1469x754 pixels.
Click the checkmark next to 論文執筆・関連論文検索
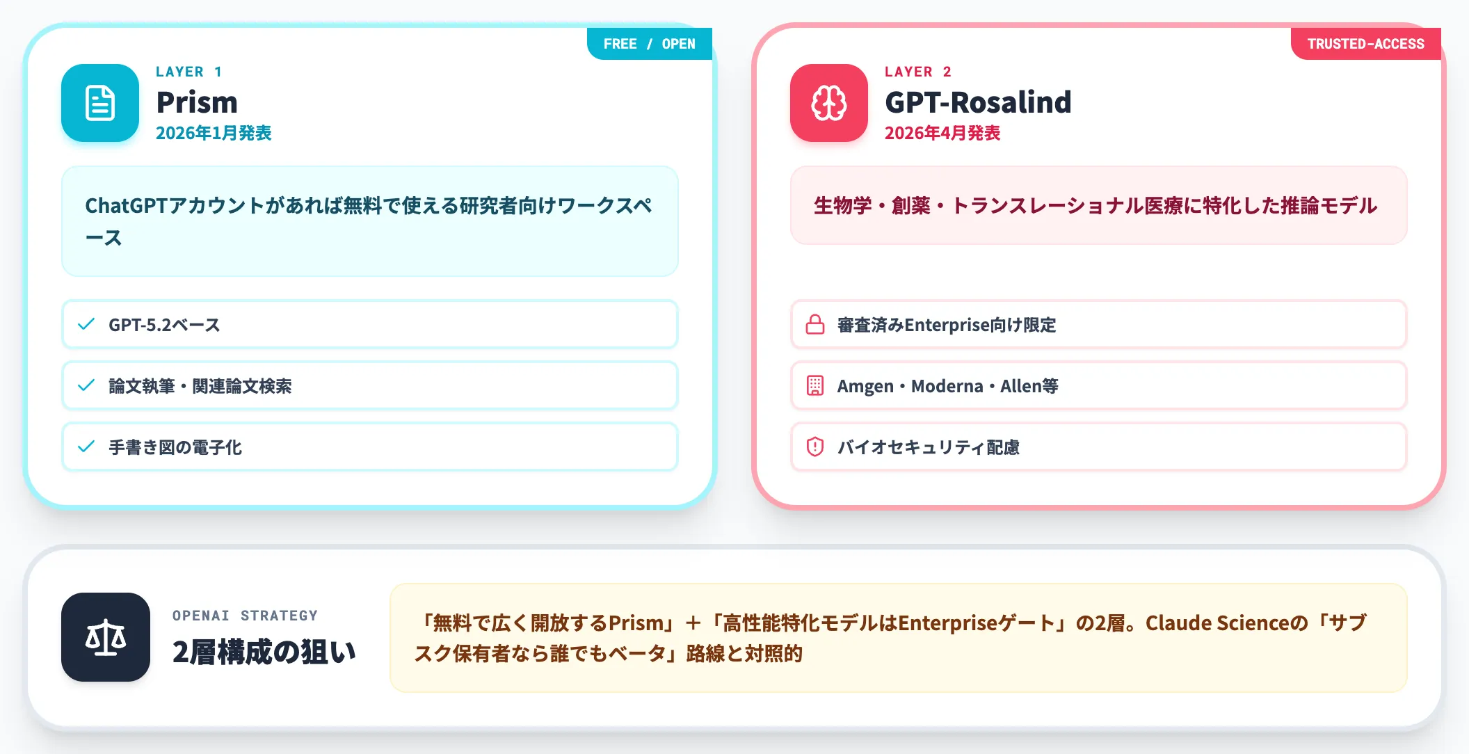[86, 386]
